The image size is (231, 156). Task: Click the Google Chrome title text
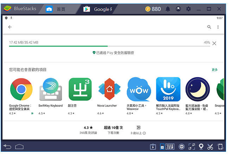[20, 107]
